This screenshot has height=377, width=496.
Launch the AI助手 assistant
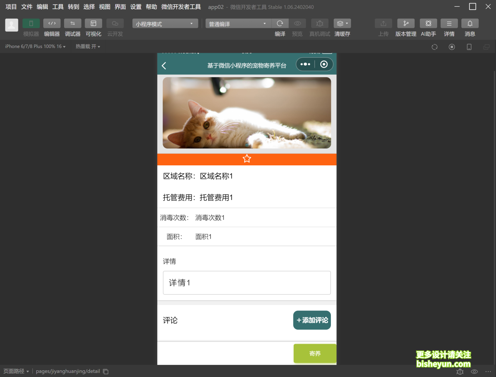click(x=428, y=23)
